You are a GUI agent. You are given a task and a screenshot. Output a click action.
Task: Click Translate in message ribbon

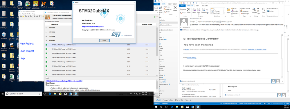[254, 11]
